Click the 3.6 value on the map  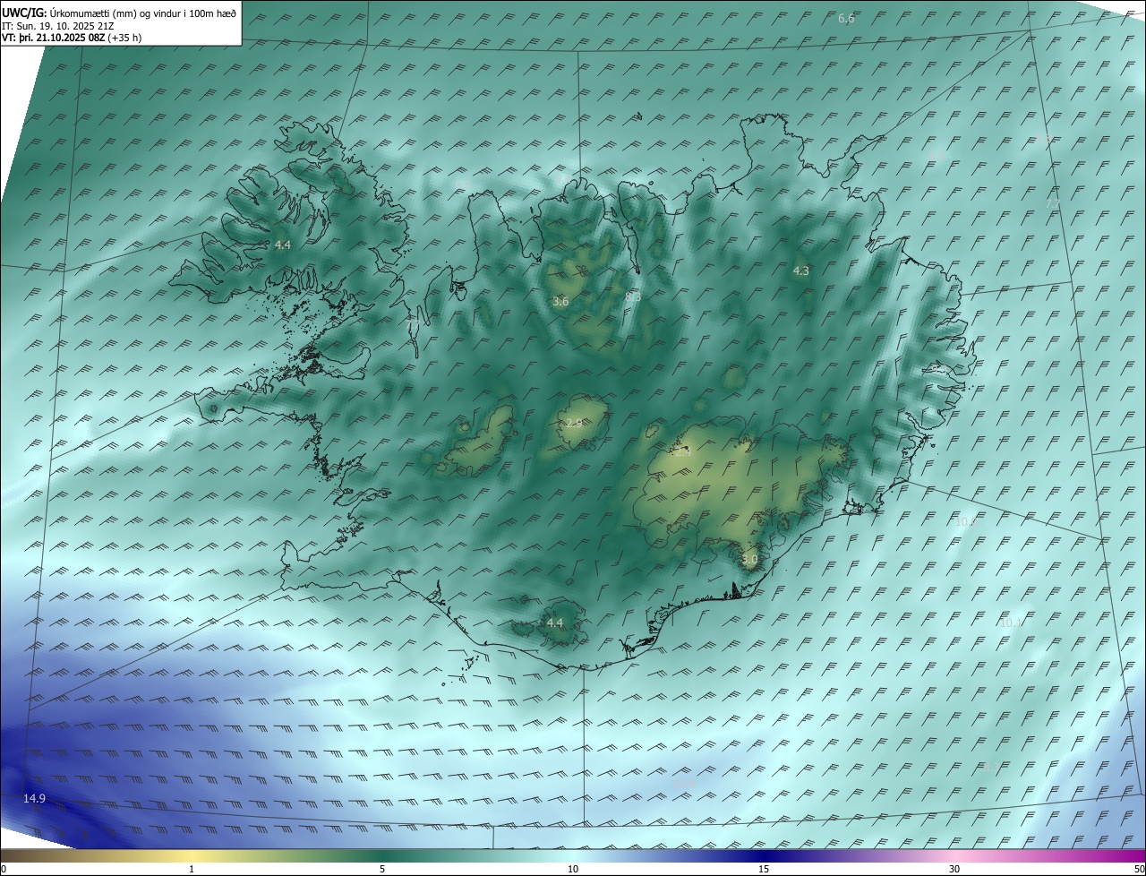click(x=560, y=302)
